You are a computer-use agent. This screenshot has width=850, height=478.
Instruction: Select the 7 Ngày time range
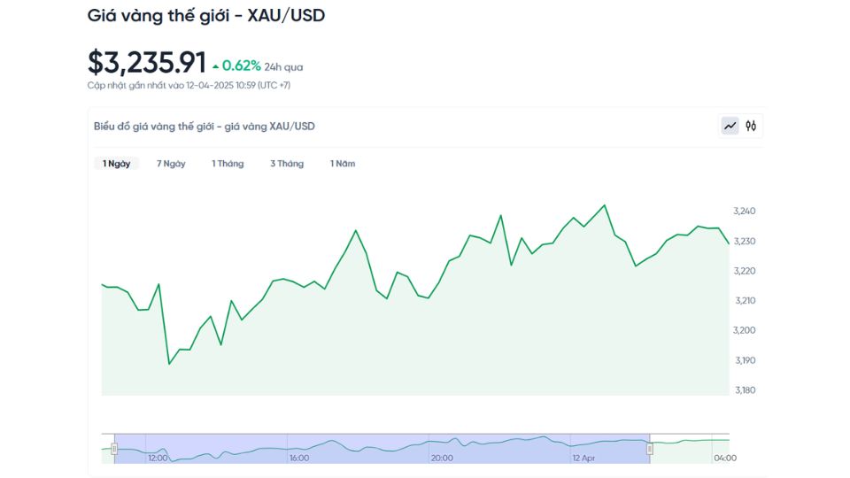pos(171,164)
